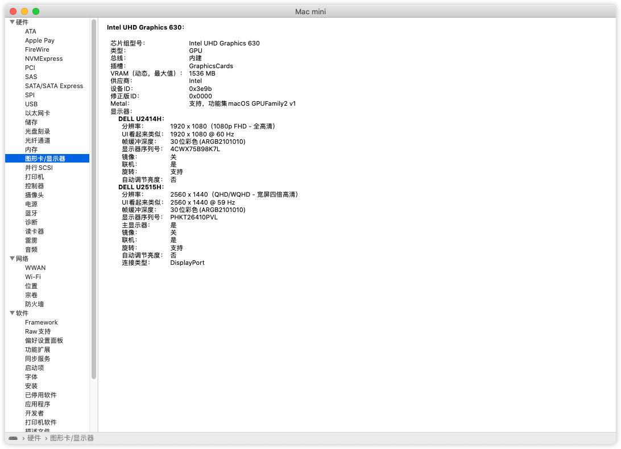The width and height of the screenshot is (621, 449).
Task: Open 防火墙 firewall entry
Action: (x=35, y=305)
